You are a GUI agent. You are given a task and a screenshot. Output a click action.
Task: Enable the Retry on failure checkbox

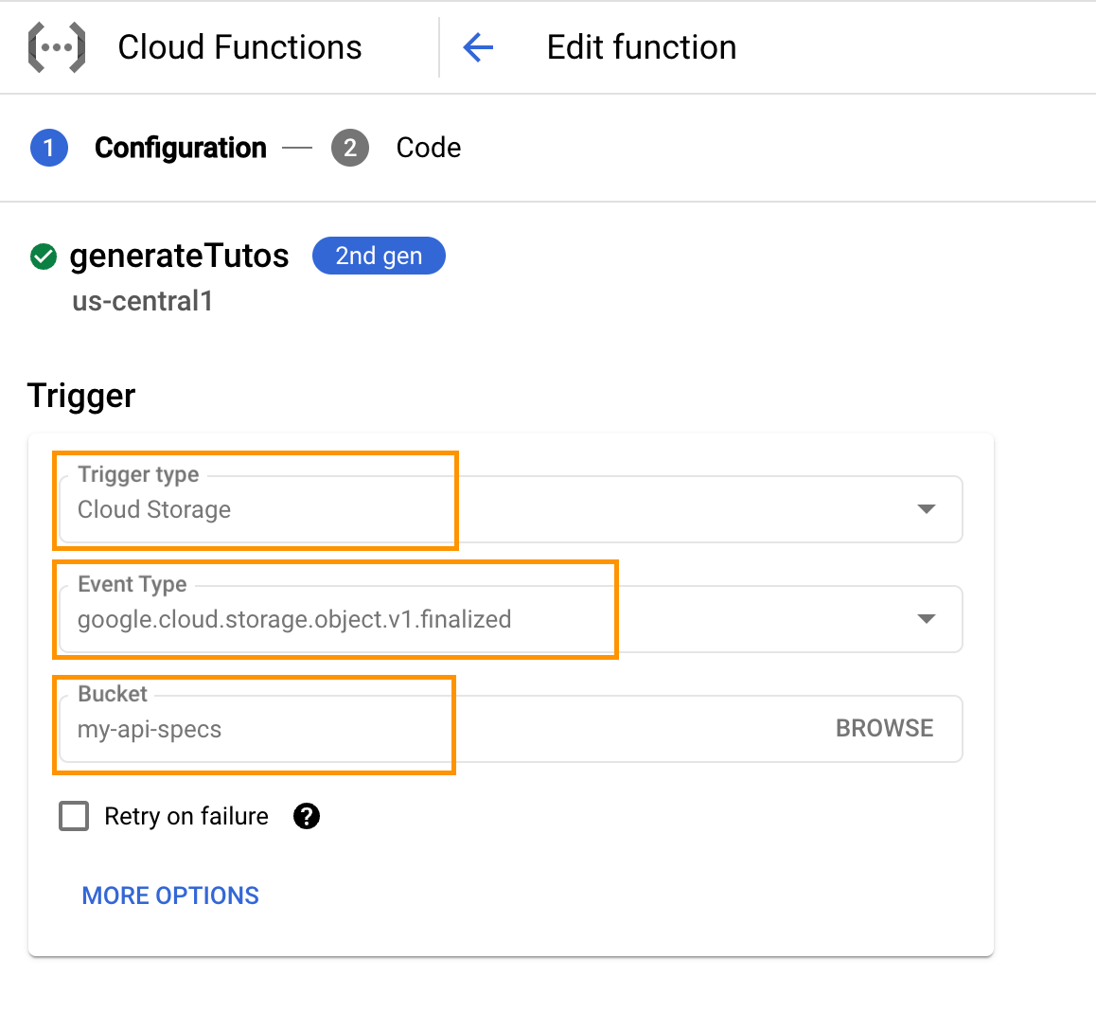point(74,816)
